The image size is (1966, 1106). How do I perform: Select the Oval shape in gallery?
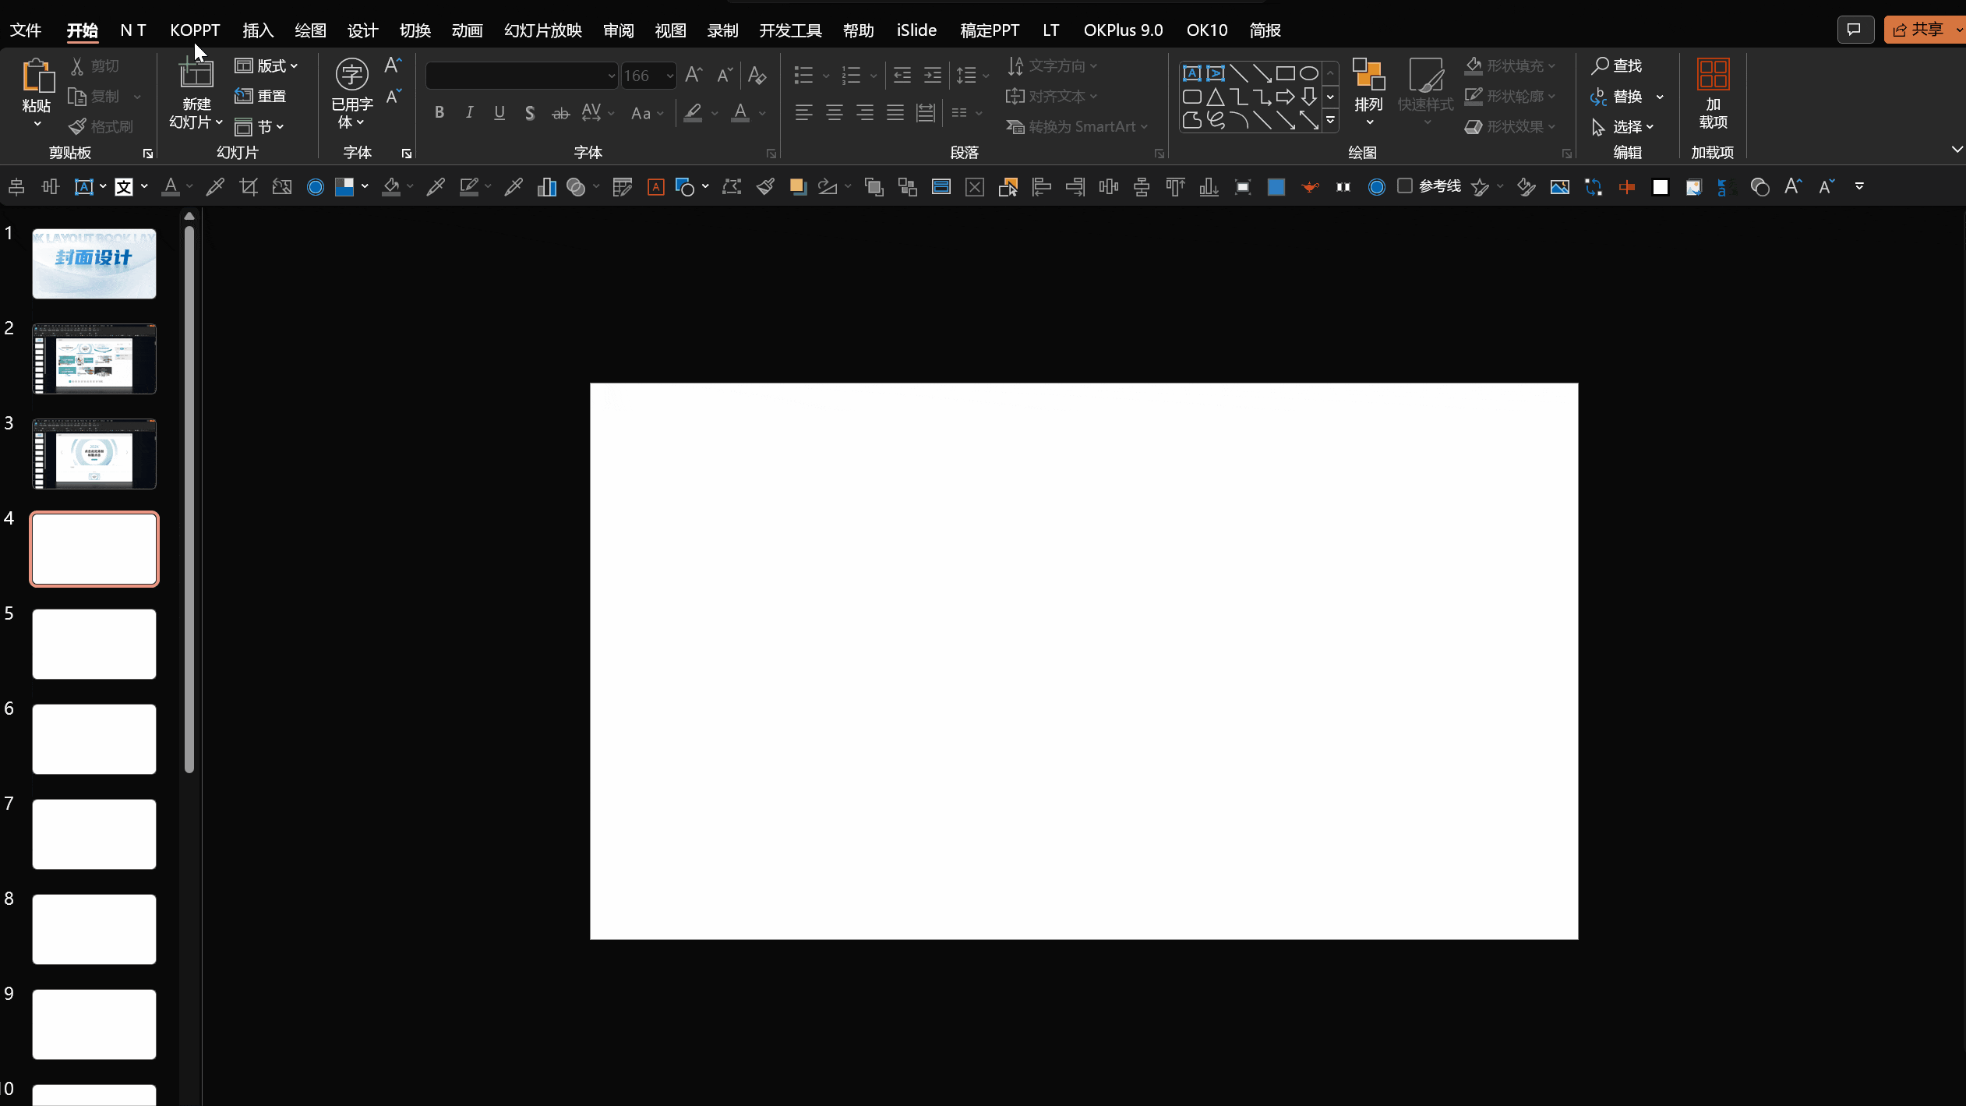[x=1309, y=73]
